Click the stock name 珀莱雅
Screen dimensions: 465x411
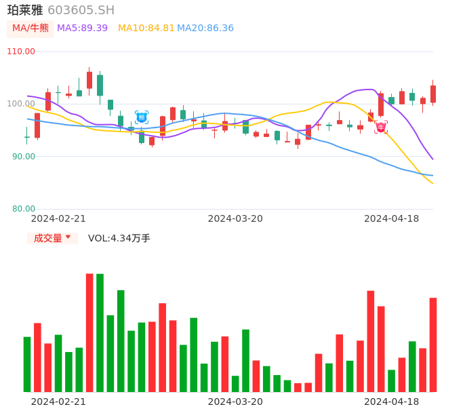(25, 10)
